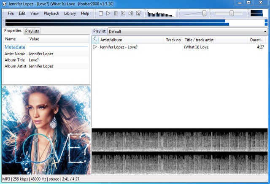
Task: Click the Track no column header
Action: point(173,40)
